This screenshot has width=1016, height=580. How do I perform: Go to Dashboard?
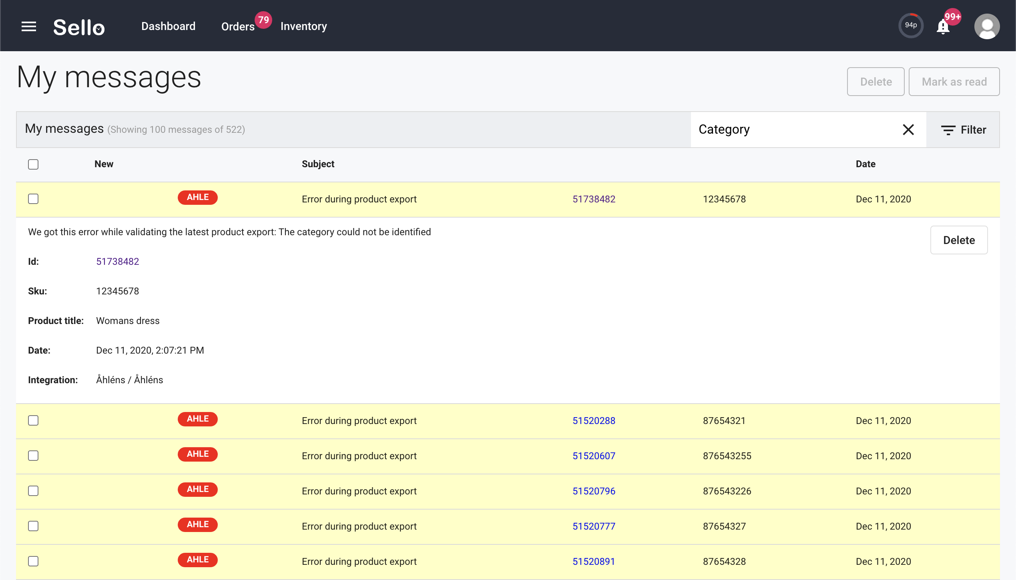[169, 26]
